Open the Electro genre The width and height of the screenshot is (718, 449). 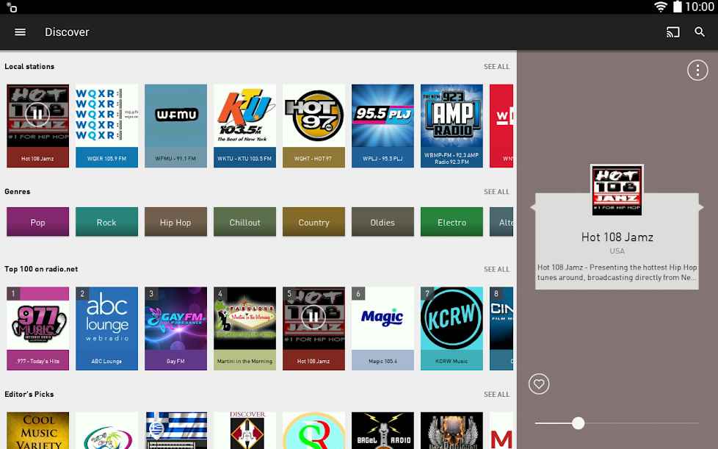pyautogui.click(x=452, y=222)
